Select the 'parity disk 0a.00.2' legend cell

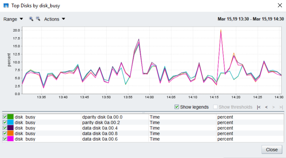click(115, 122)
